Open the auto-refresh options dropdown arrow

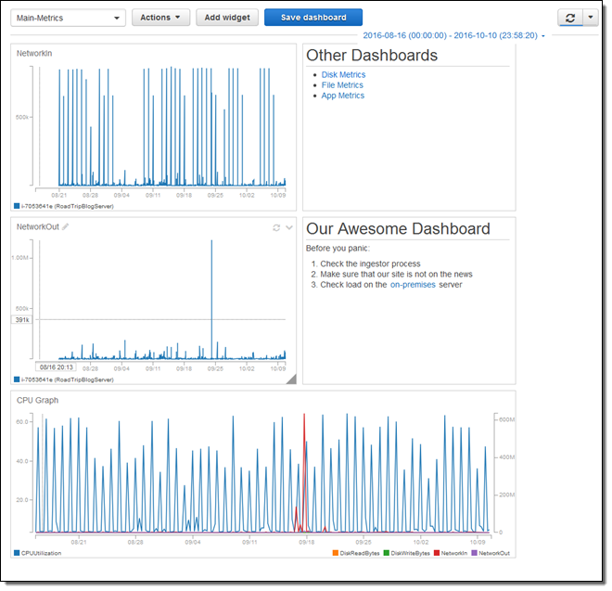pyautogui.click(x=591, y=18)
